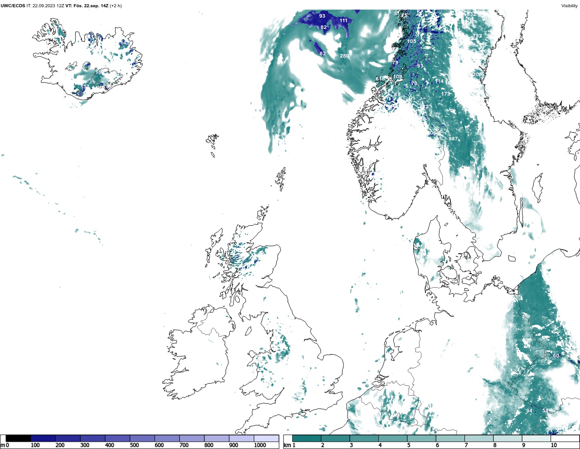
Task: Select the '54' value at bottom right
Action: pos(545,410)
